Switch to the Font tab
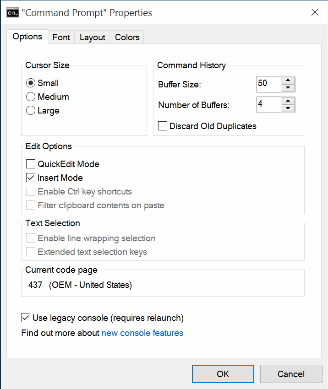Viewport: 328px width, 389px height. coord(61,37)
